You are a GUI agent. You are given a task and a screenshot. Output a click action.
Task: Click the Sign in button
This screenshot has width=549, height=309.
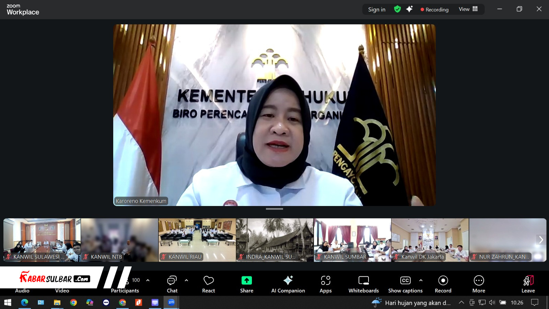point(376,10)
